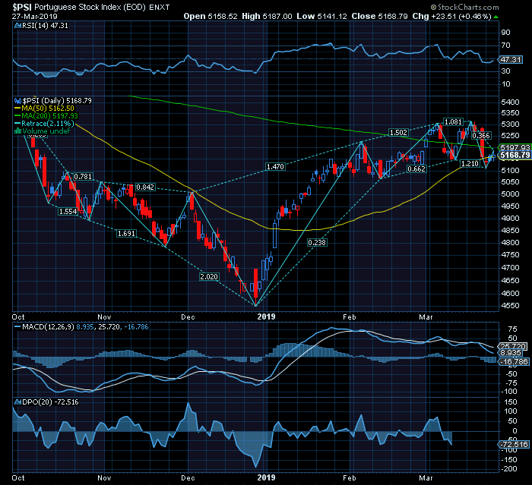532x485 pixels.
Task: Click the 2019 marker on bottom axis
Action: [x=264, y=477]
